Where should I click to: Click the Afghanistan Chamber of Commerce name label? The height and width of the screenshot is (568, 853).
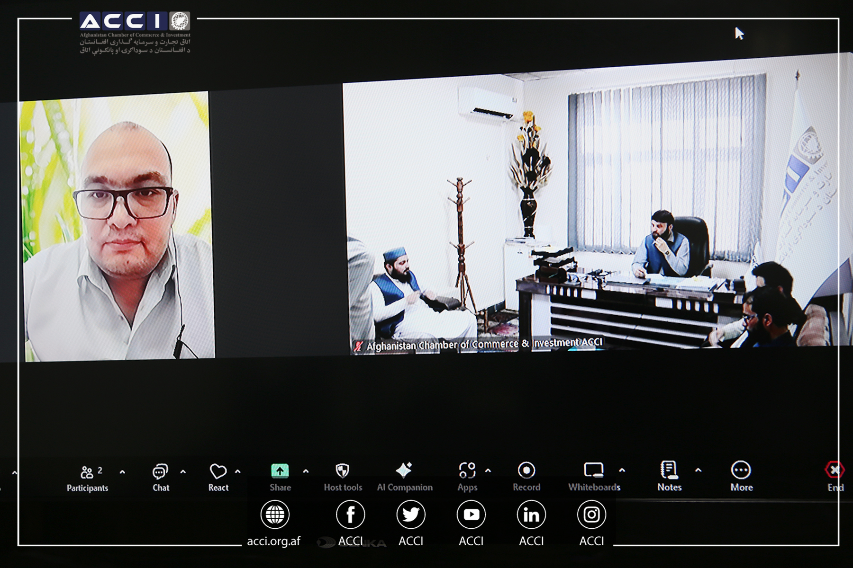coord(484,344)
